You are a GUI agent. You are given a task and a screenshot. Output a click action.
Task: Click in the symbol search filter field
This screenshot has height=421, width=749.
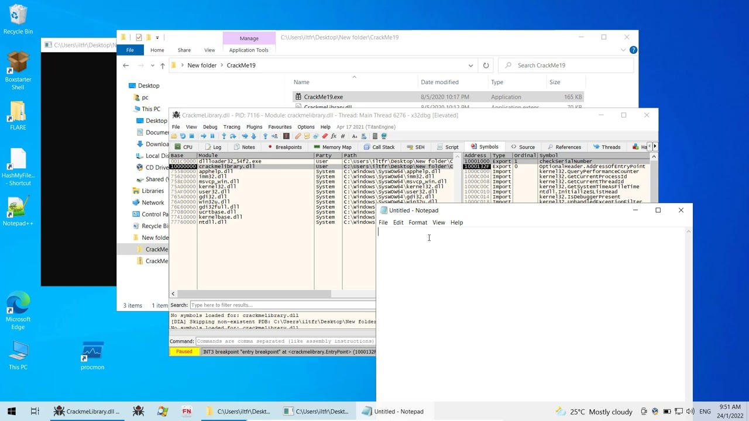tap(283, 305)
